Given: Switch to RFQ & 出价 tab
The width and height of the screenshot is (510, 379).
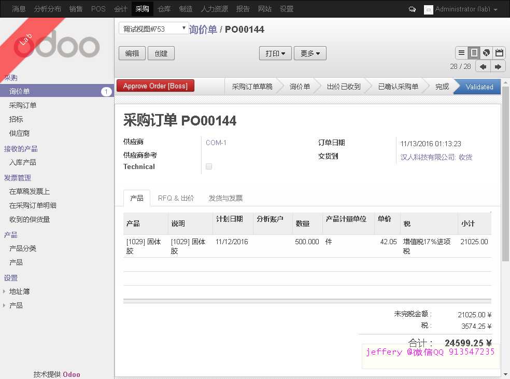Looking at the screenshot, I should pyautogui.click(x=176, y=198).
